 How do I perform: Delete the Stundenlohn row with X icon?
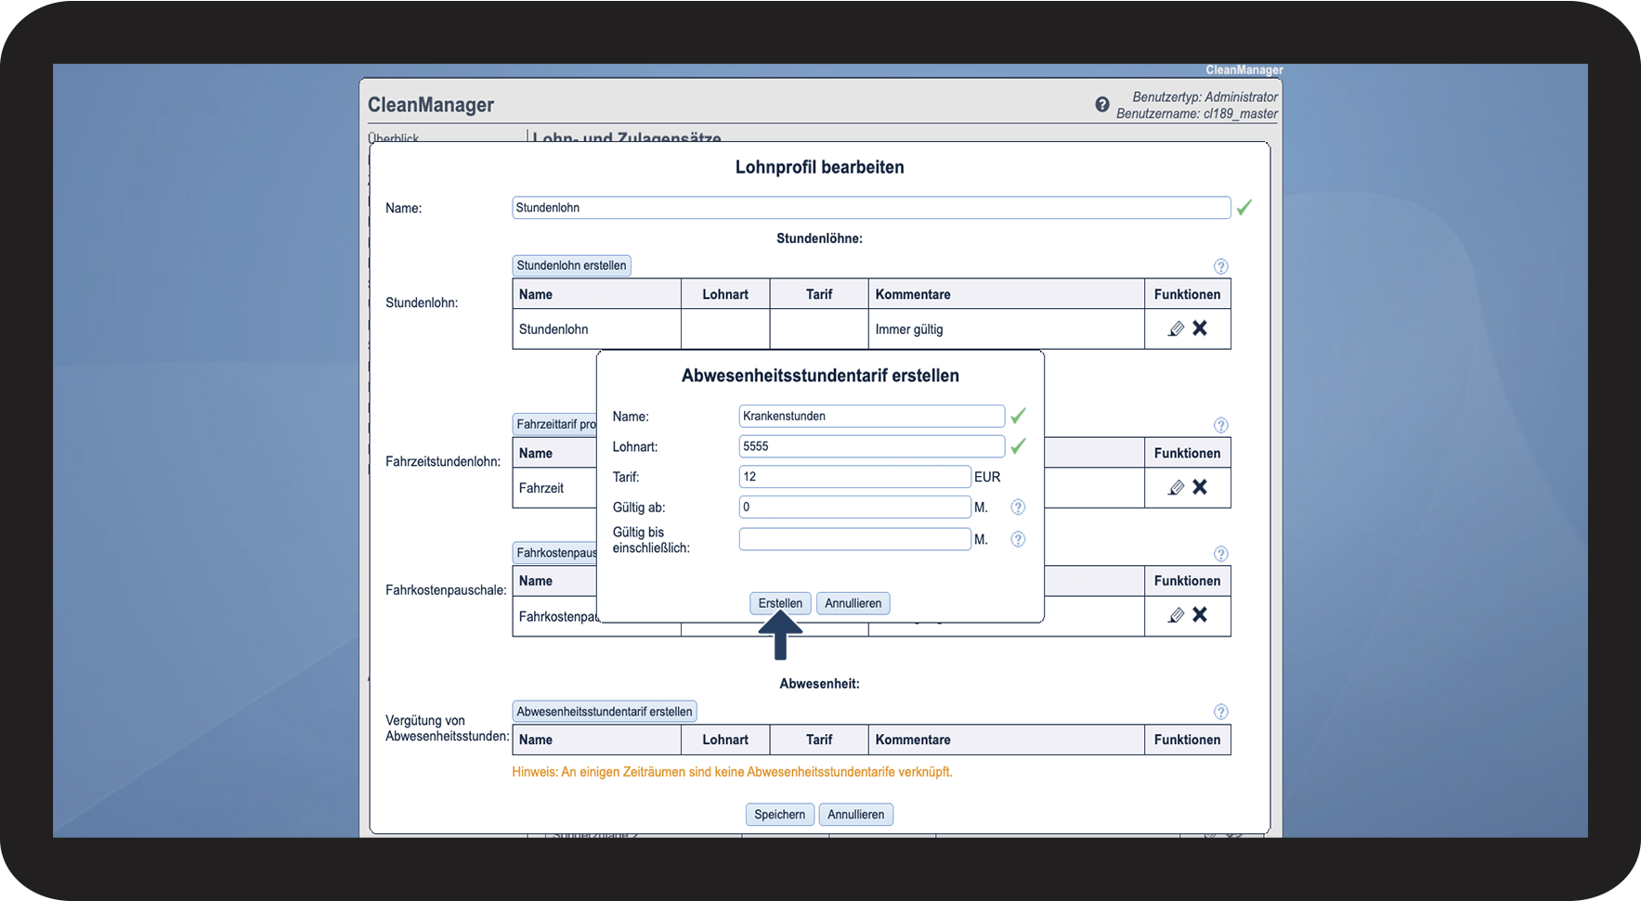(1200, 328)
